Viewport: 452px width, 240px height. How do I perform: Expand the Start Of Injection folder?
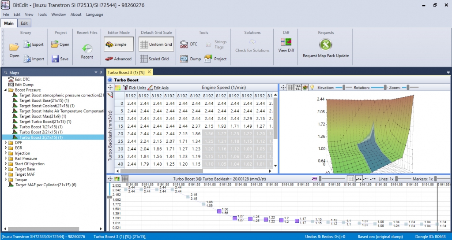click(x=6, y=163)
